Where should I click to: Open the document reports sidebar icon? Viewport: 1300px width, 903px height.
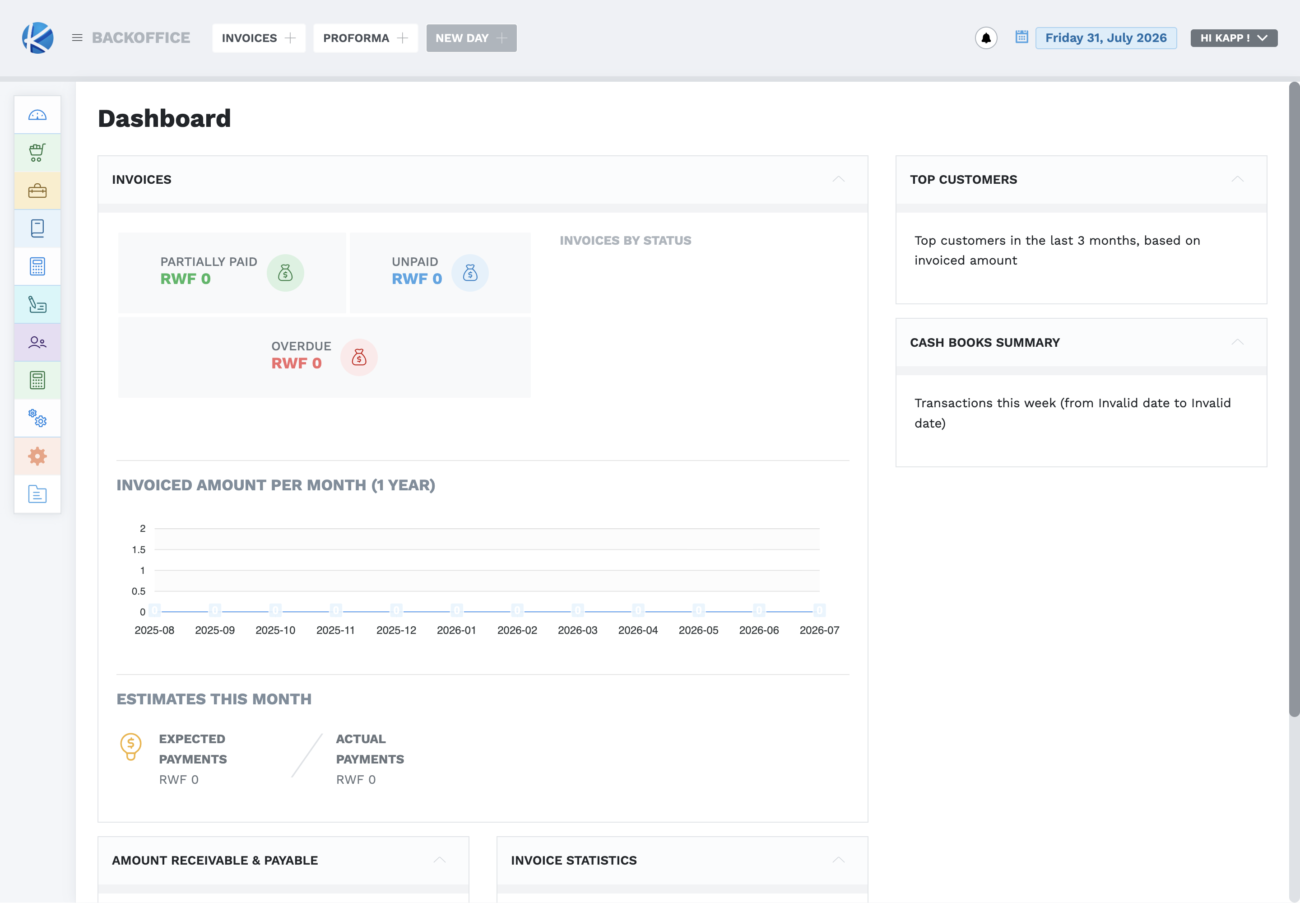click(37, 494)
